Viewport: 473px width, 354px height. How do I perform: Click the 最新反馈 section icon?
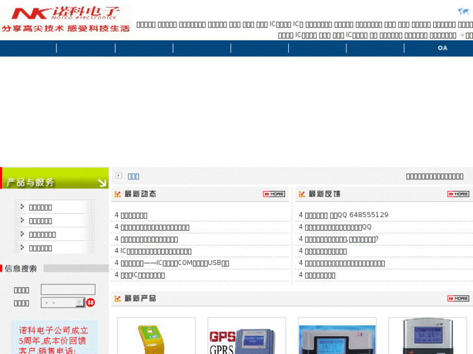tap(302, 194)
